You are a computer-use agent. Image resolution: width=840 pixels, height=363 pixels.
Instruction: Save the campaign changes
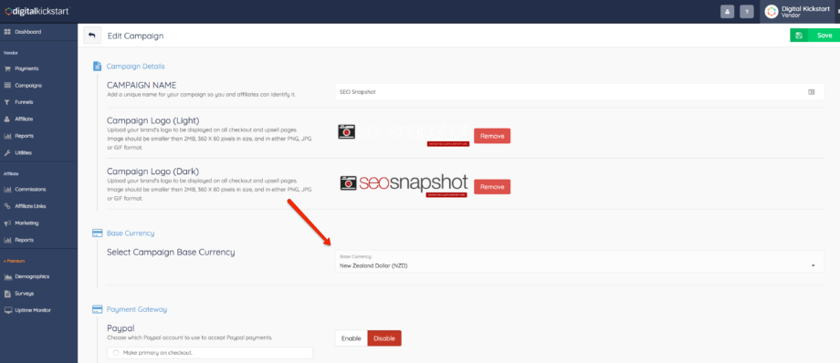click(x=824, y=36)
